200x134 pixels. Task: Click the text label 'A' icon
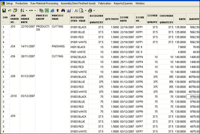pyautogui.click(x=76, y=10)
